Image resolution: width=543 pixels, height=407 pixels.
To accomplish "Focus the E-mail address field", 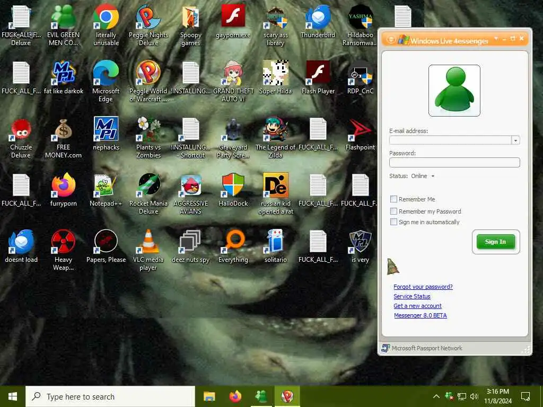I will tap(450, 140).
